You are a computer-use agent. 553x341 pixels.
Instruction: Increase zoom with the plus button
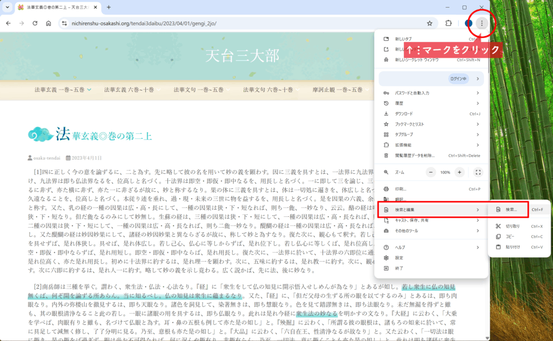459,172
